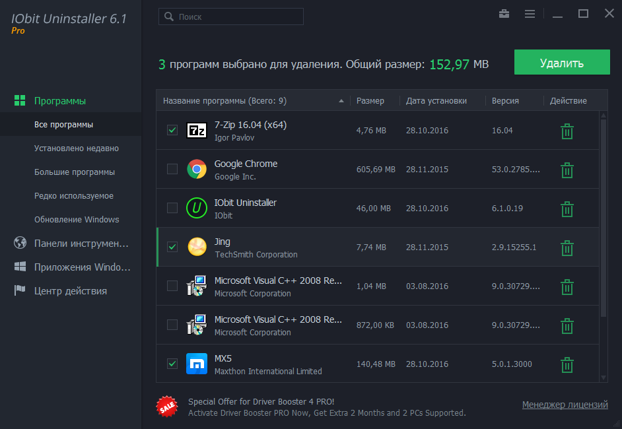Sort list by Версия column
This screenshot has width=622, height=429.
pyautogui.click(x=505, y=101)
